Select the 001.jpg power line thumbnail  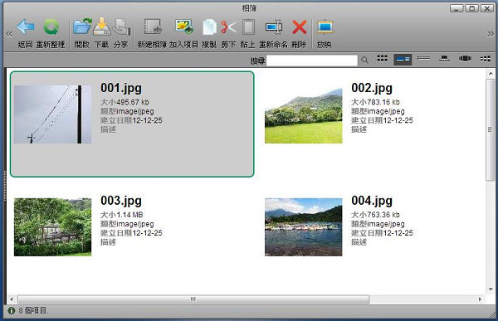[x=53, y=114]
